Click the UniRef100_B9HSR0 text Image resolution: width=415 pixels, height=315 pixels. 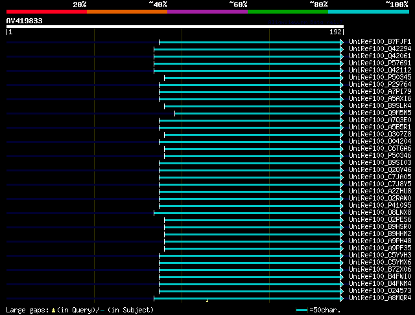click(x=380, y=227)
